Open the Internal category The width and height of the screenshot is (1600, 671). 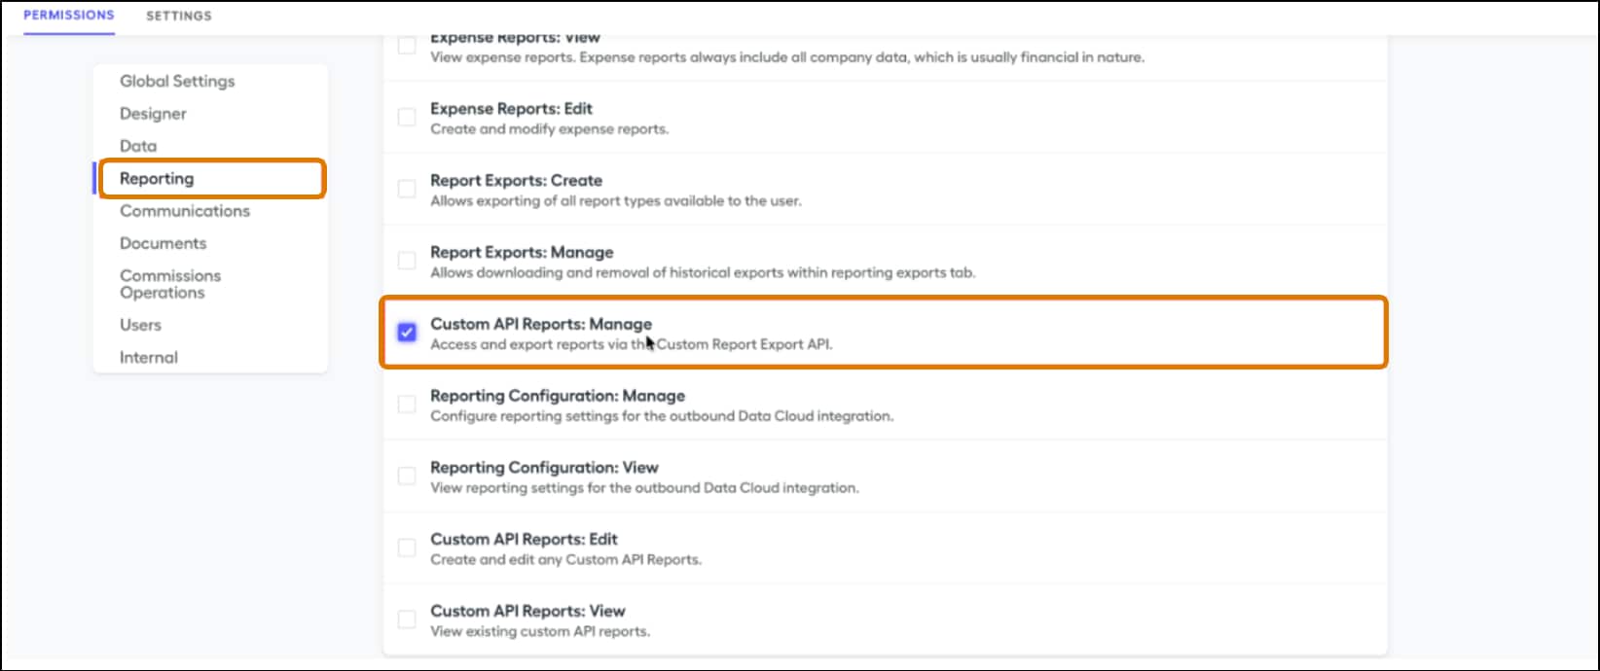tap(149, 358)
